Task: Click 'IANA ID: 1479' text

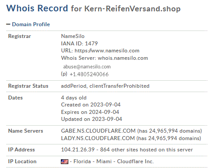Action: coord(79,43)
